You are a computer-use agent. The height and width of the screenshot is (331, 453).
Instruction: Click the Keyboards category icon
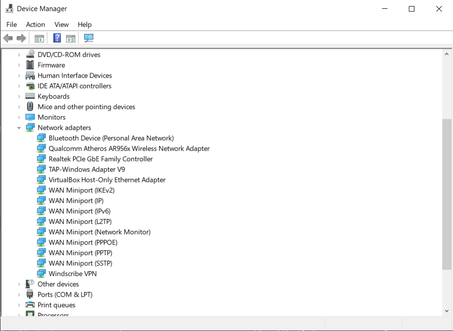pos(30,96)
